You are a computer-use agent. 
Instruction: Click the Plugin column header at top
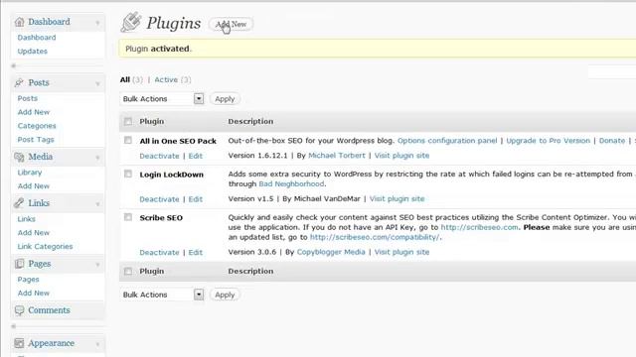pos(152,121)
